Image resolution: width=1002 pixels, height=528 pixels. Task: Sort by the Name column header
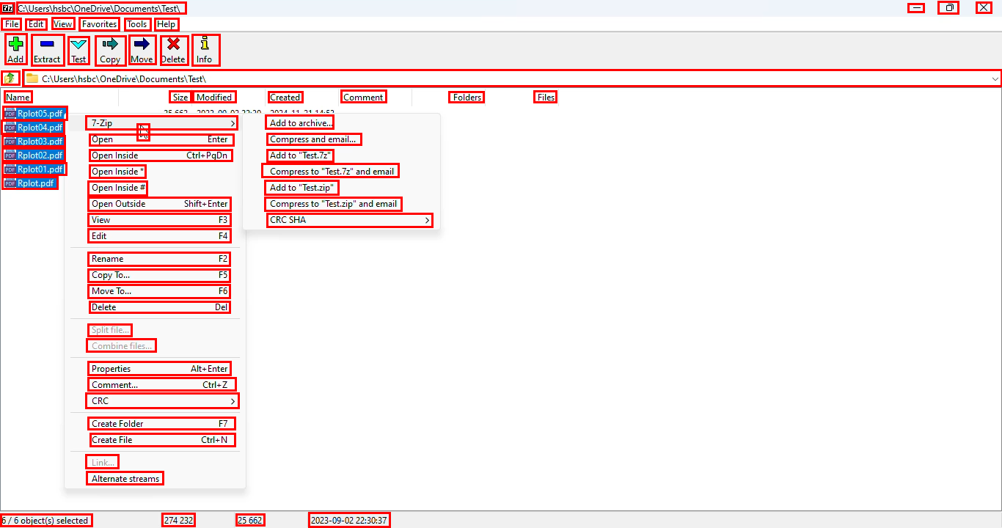click(x=18, y=97)
